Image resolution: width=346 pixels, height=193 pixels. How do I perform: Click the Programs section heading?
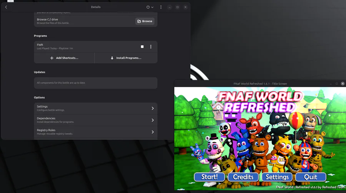point(40,36)
